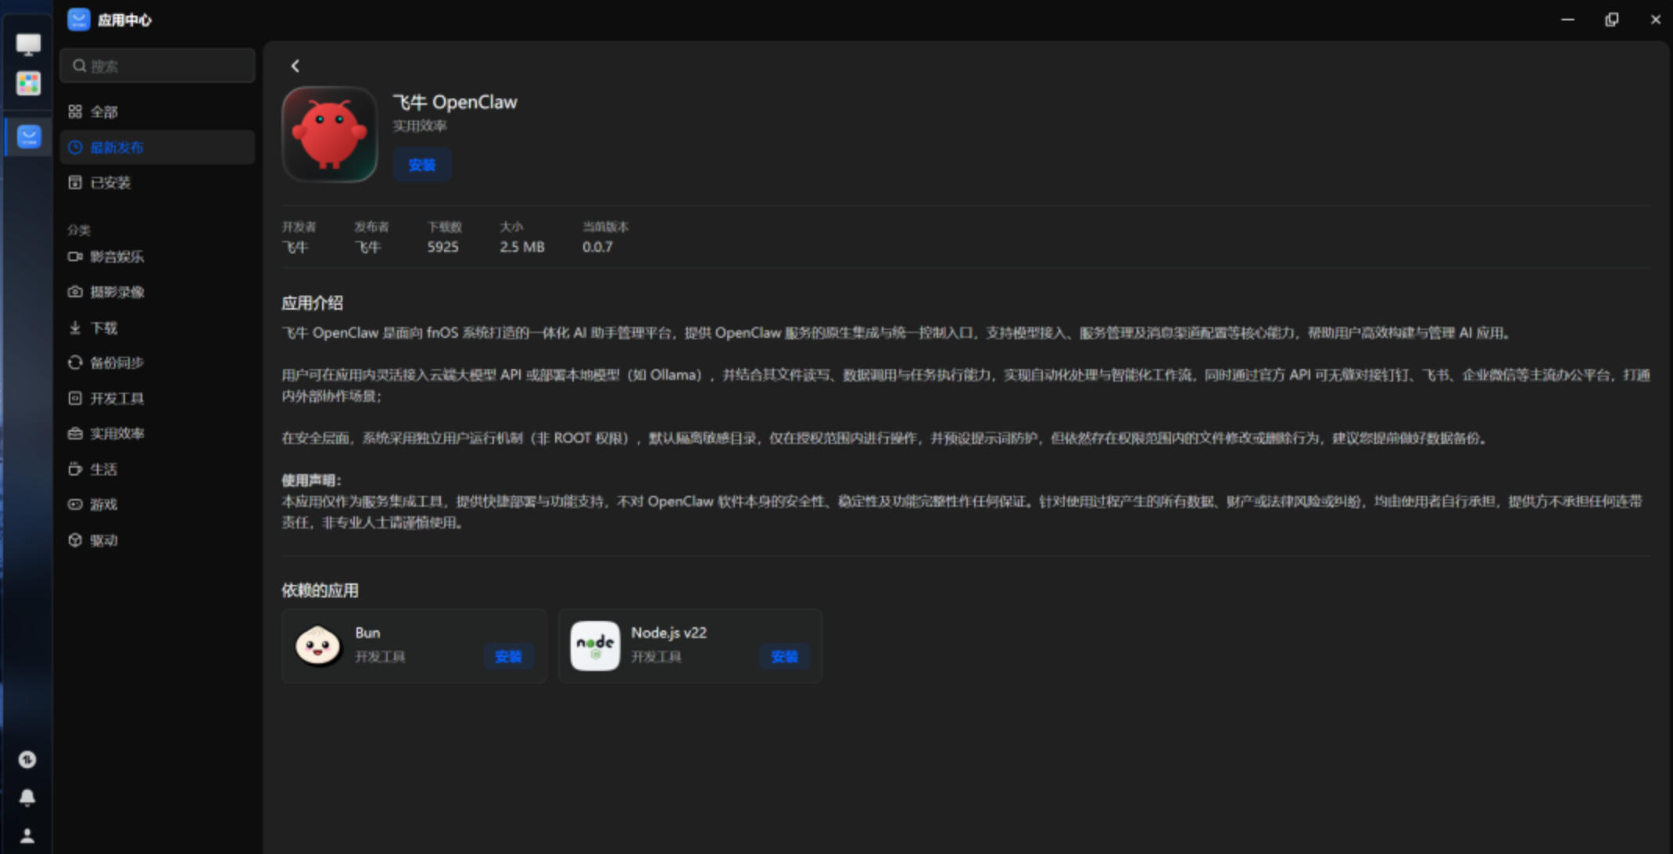Select 最新发布 in the sidebar

157,147
